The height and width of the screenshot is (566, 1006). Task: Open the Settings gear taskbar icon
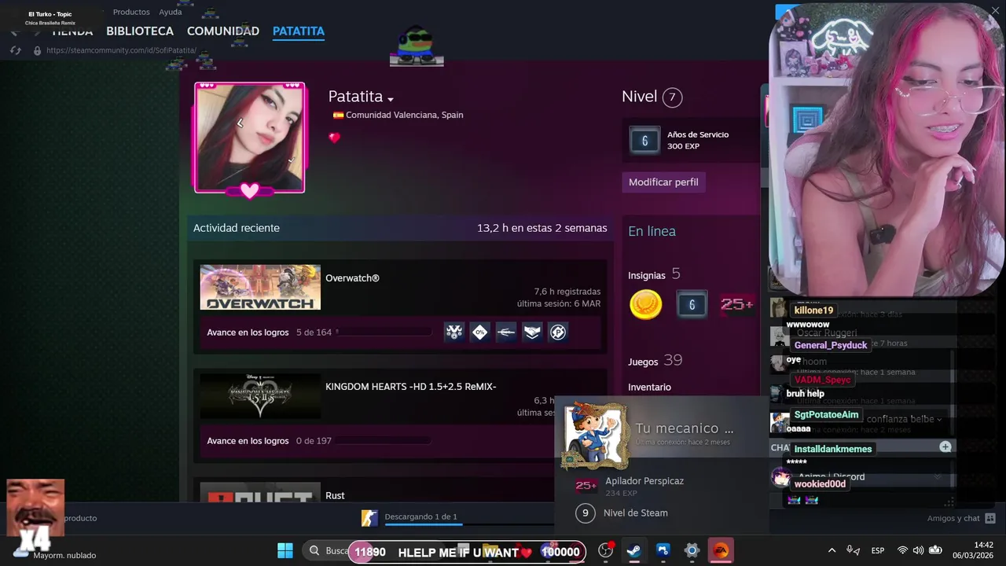(x=692, y=550)
